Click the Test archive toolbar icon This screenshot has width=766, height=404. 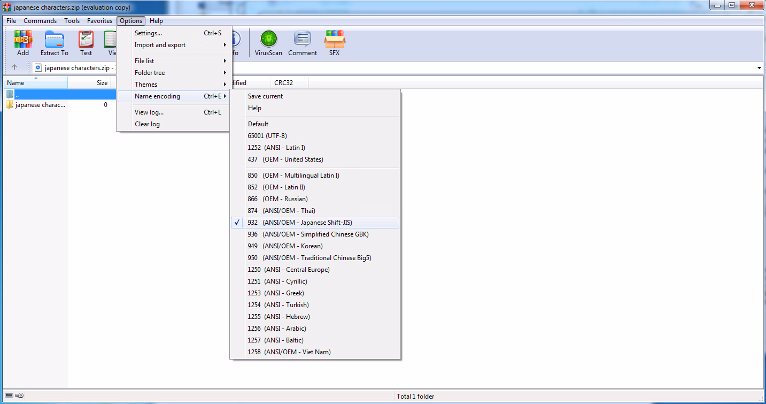(x=86, y=43)
